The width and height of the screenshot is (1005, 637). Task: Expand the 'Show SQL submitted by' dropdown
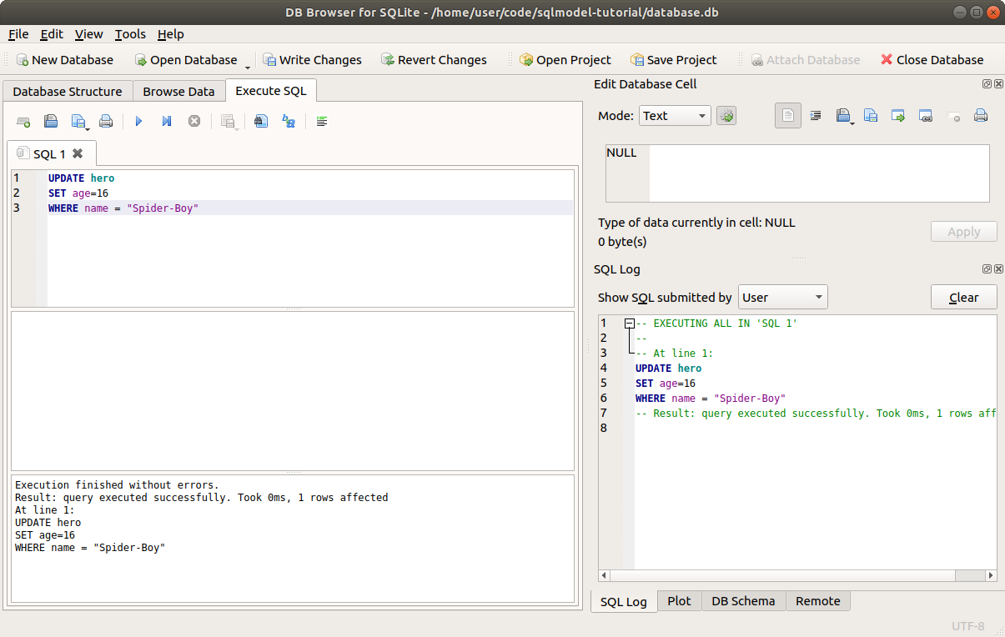click(x=782, y=298)
